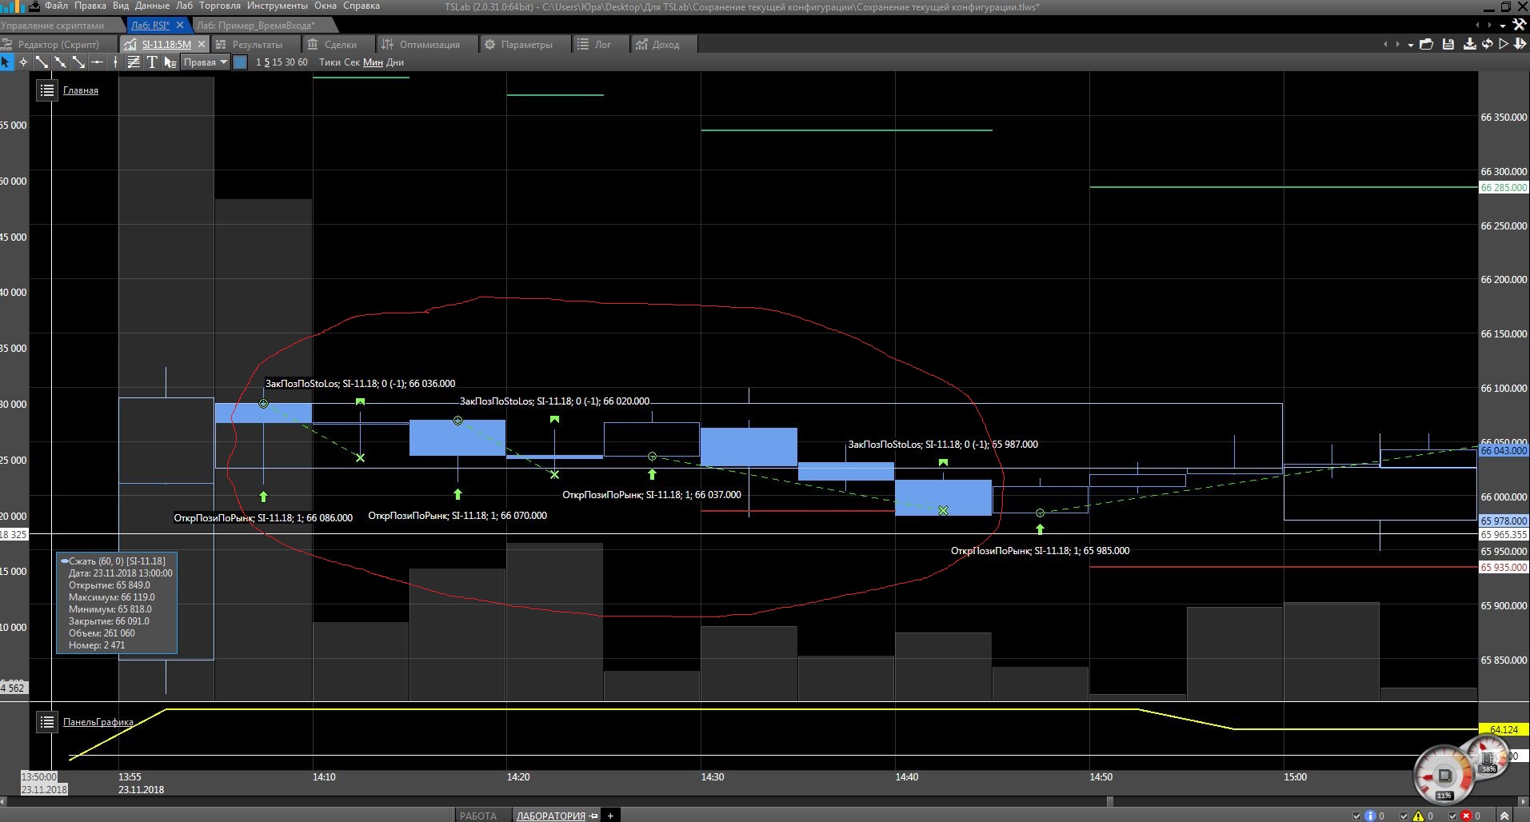Click the save floppy disk icon

pos(1448,45)
